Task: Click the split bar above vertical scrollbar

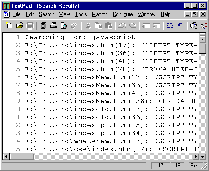Action: (x=203, y=35)
